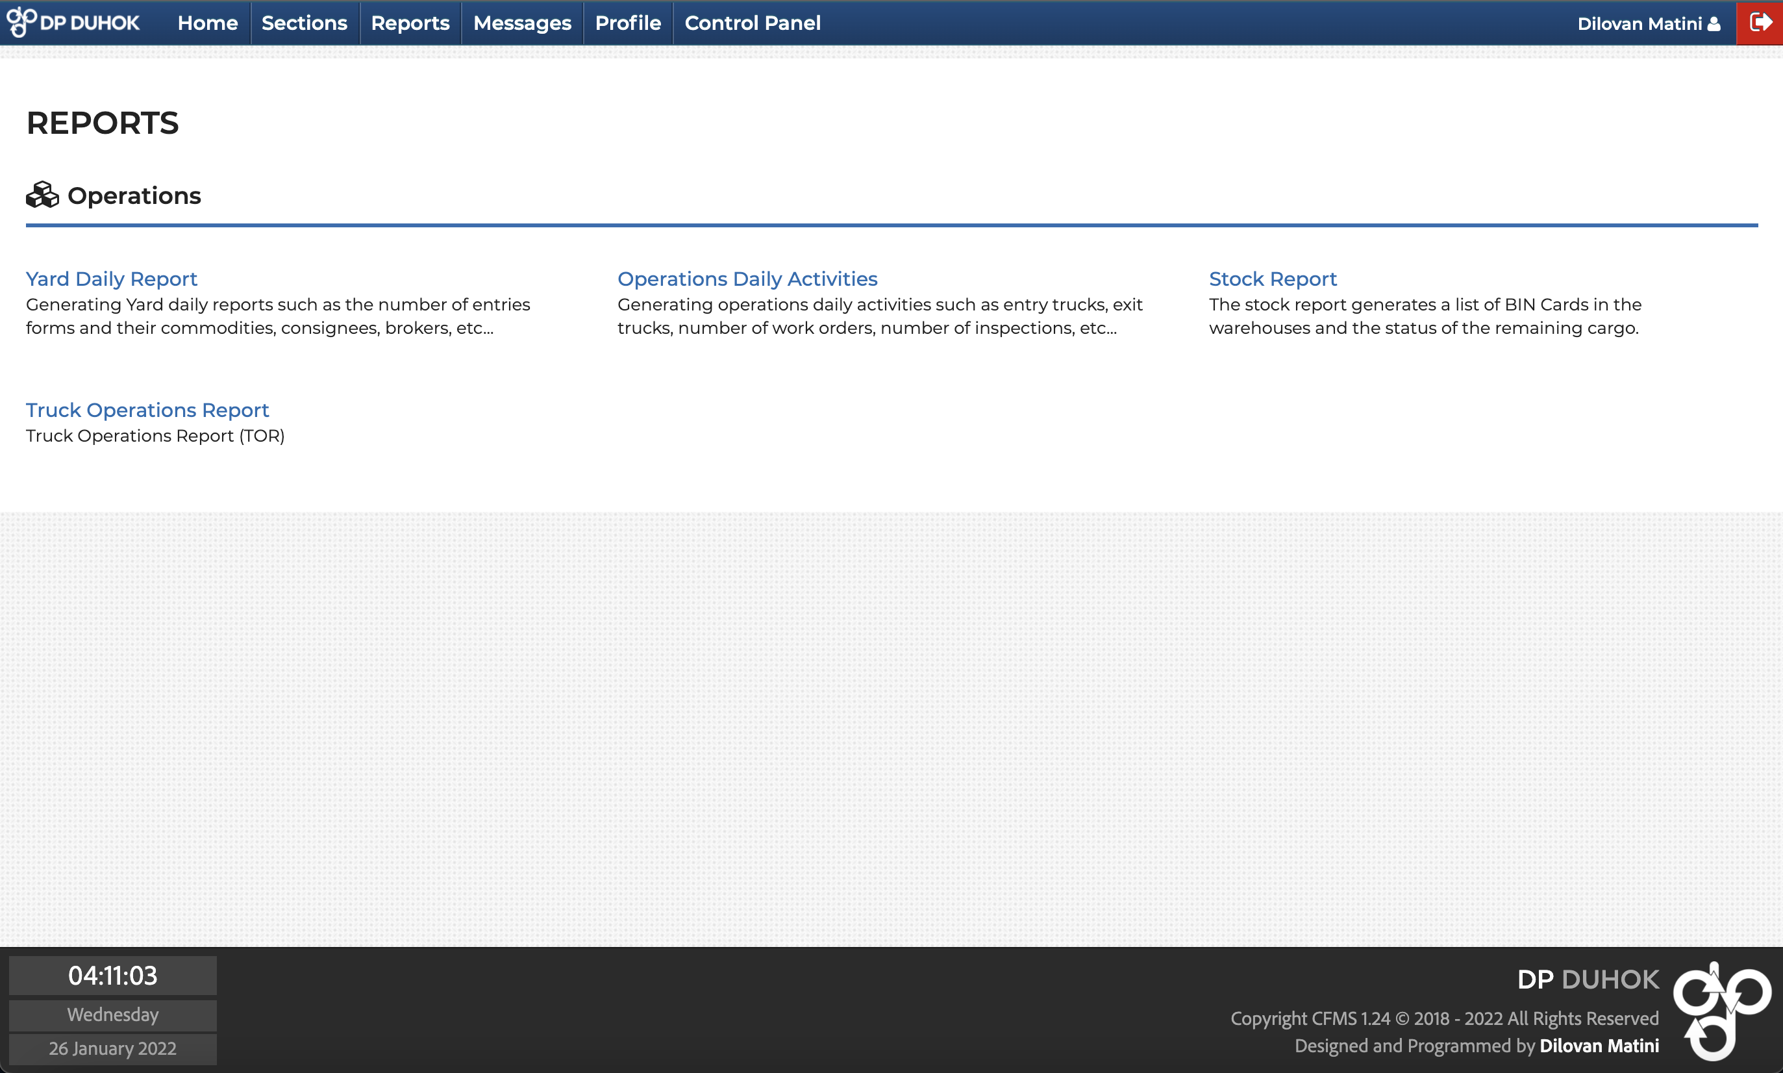Open the Home menu
1783x1073 pixels.
[207, 23]
